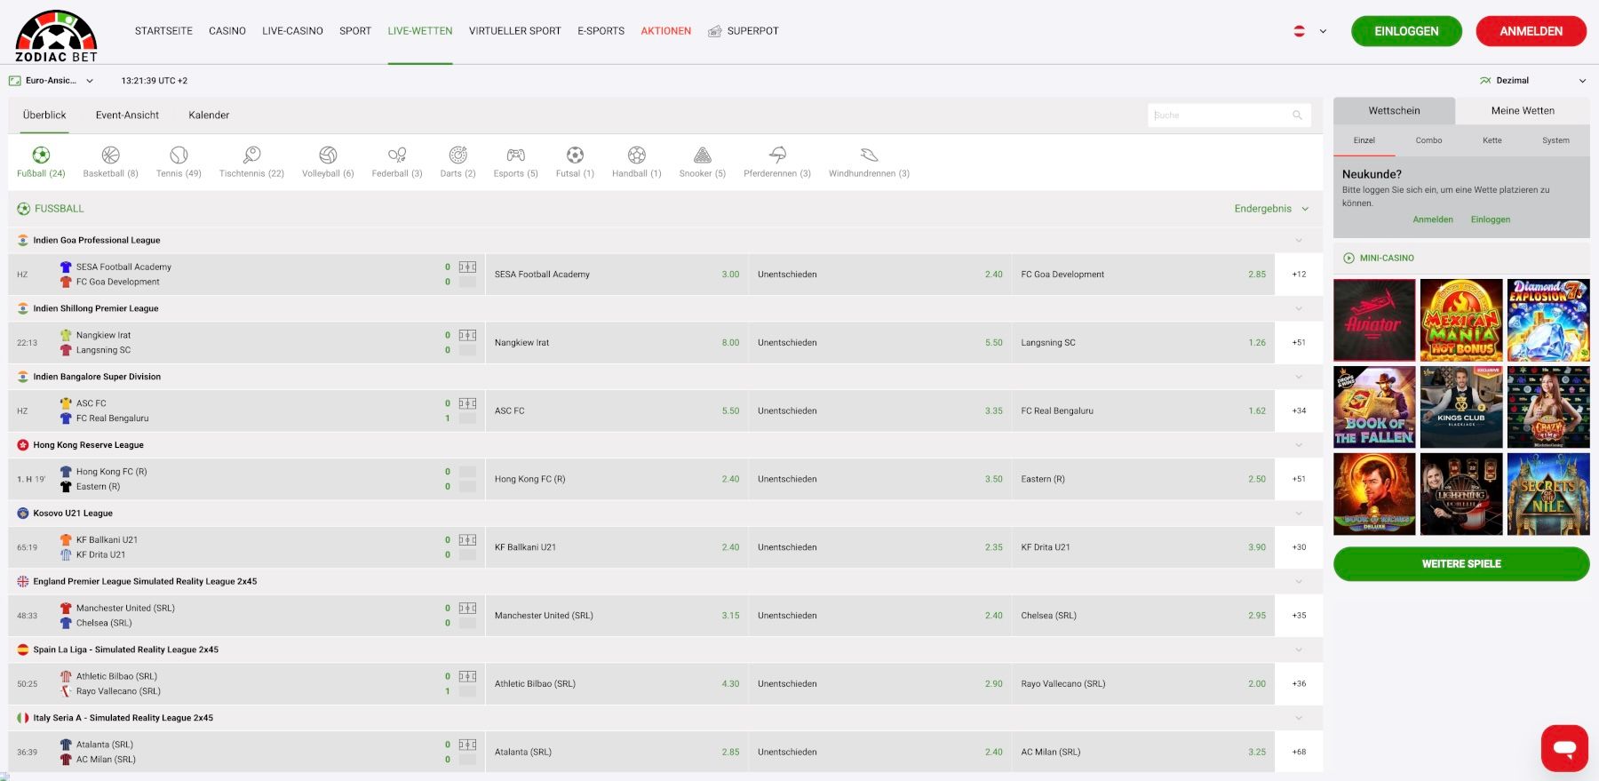
Task: Open the Snooker sport category
Action: click(702, 155)
